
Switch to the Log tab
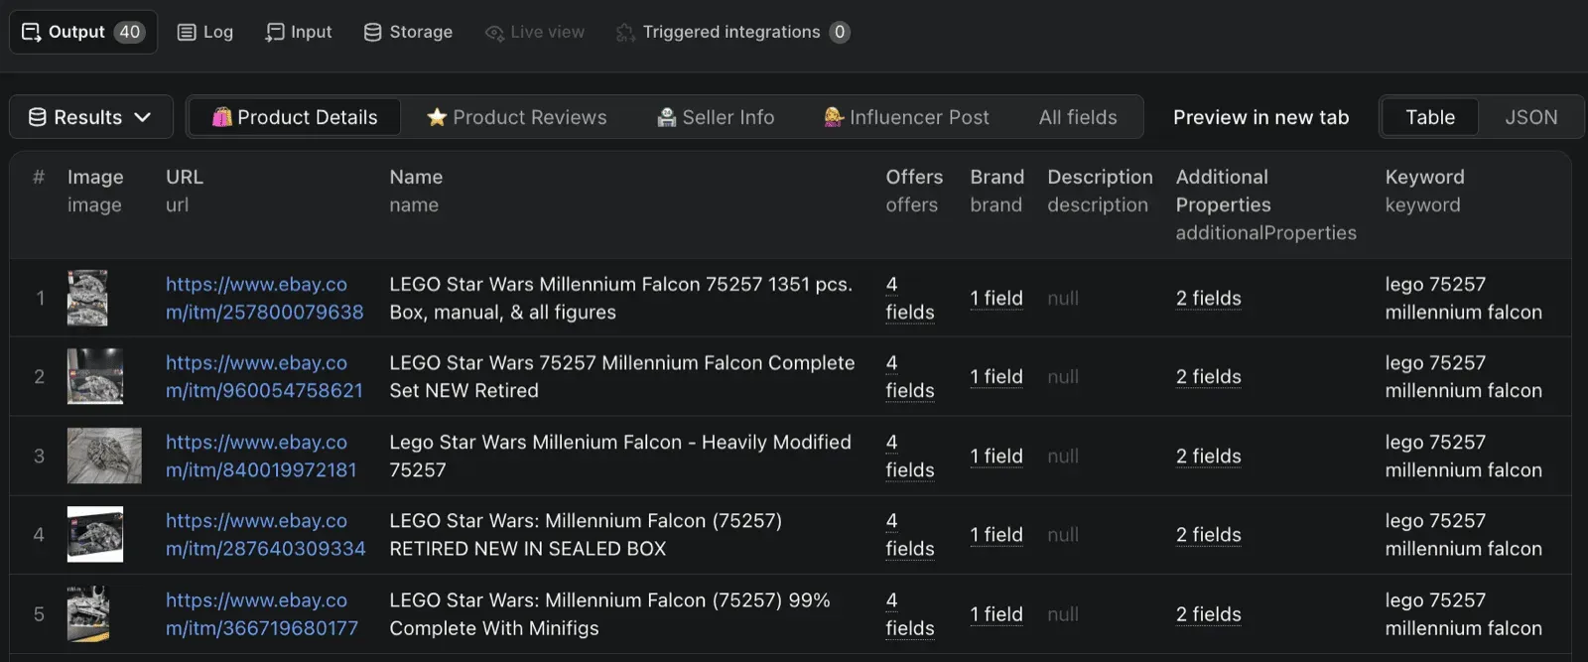pos(205,32)
